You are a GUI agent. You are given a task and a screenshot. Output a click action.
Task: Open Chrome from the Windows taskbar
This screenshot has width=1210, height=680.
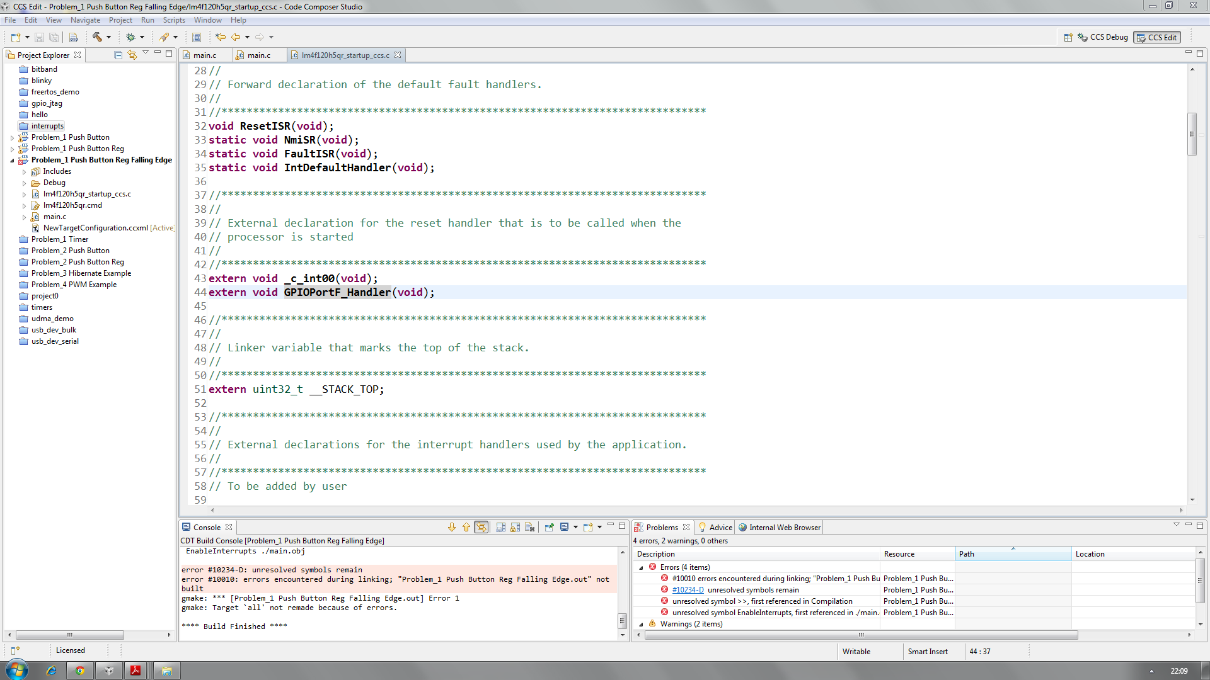pyautogui.click(x=80, y=671)
